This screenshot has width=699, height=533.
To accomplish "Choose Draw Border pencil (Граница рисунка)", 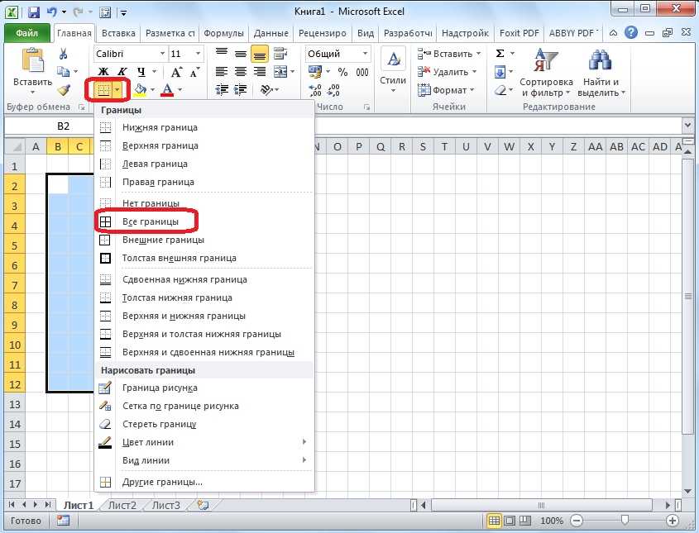I will pyautogui.click(x=159, y=388).
